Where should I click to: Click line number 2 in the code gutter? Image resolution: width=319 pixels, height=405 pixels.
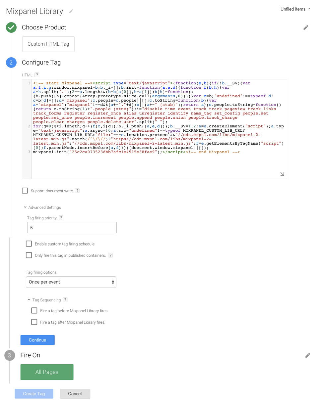tap(29, 126)
